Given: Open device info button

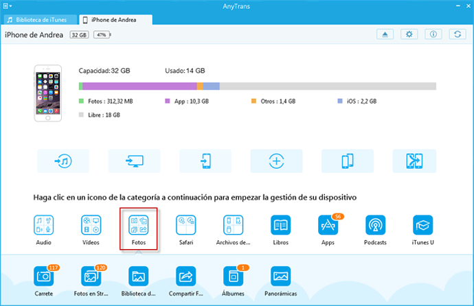Looking at the screenshot, I should pyautogui.click(x=433, y=34).
